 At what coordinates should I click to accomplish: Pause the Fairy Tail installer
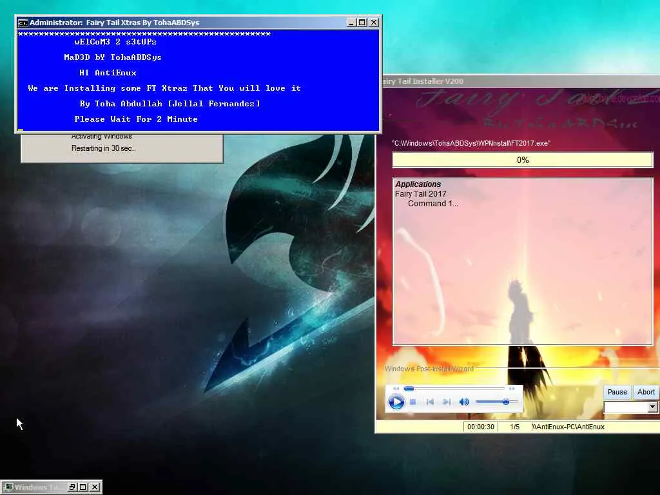click(x=617, y=392)
